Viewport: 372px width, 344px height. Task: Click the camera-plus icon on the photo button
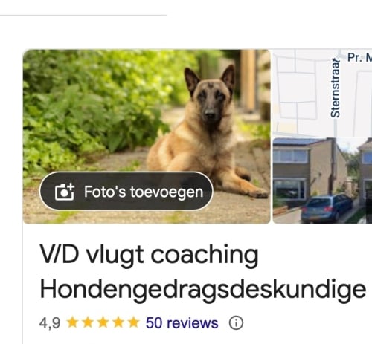(x=65, y=192)
